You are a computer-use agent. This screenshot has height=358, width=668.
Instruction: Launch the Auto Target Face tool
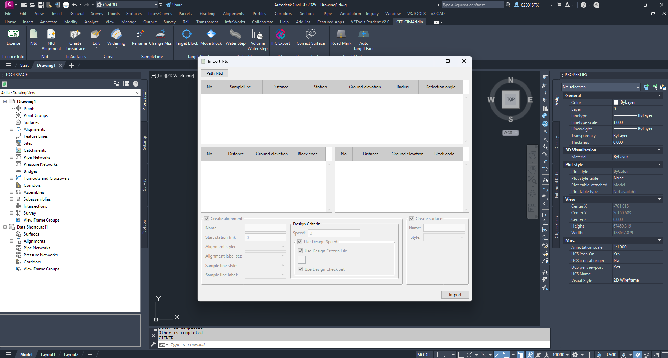(x=364, y=40)
